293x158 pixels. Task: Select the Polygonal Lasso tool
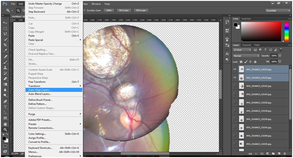[5, 34]
